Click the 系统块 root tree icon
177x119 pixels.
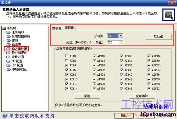point(4,28)
